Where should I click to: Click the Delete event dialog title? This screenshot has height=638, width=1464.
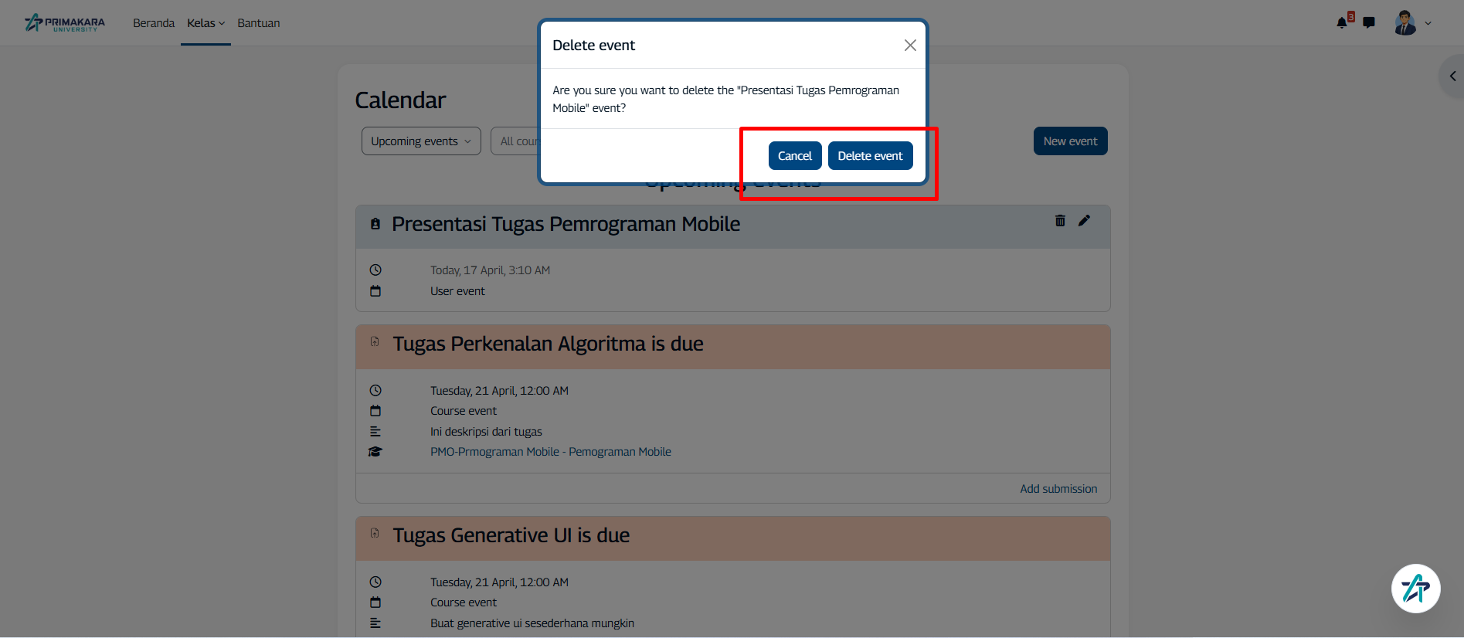(593, 46)
